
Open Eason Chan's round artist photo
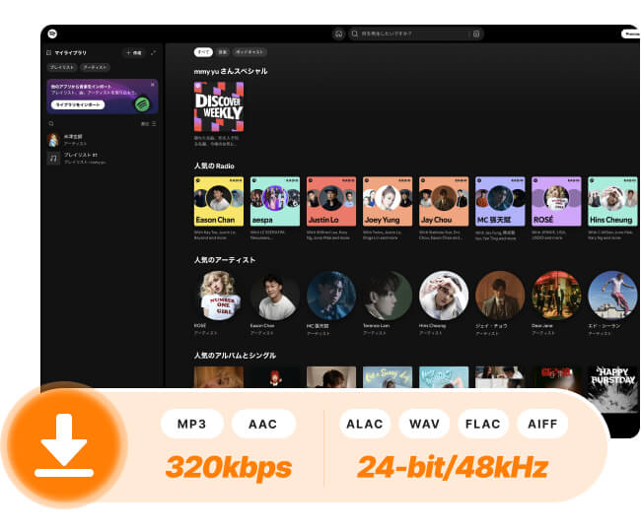pyautogui.click(x=275, y=296)
